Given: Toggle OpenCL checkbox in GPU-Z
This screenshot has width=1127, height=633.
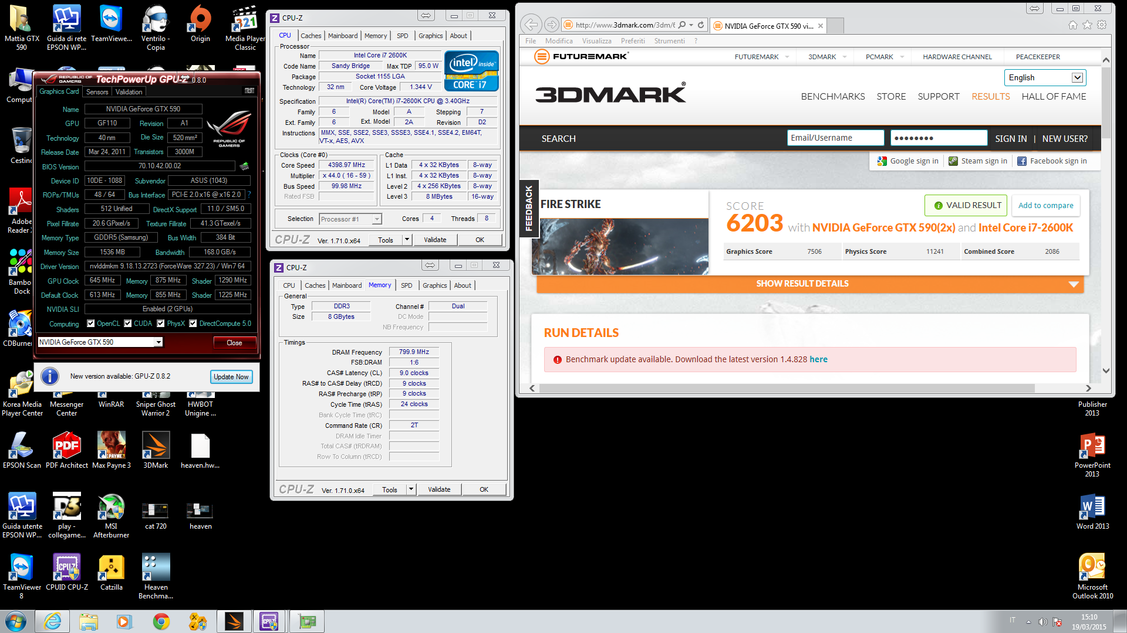Looking at the screenshot, I should click(90, 324).
